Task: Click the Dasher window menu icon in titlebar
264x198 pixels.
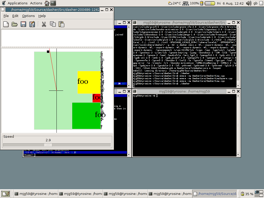Action: pos(3,10)
